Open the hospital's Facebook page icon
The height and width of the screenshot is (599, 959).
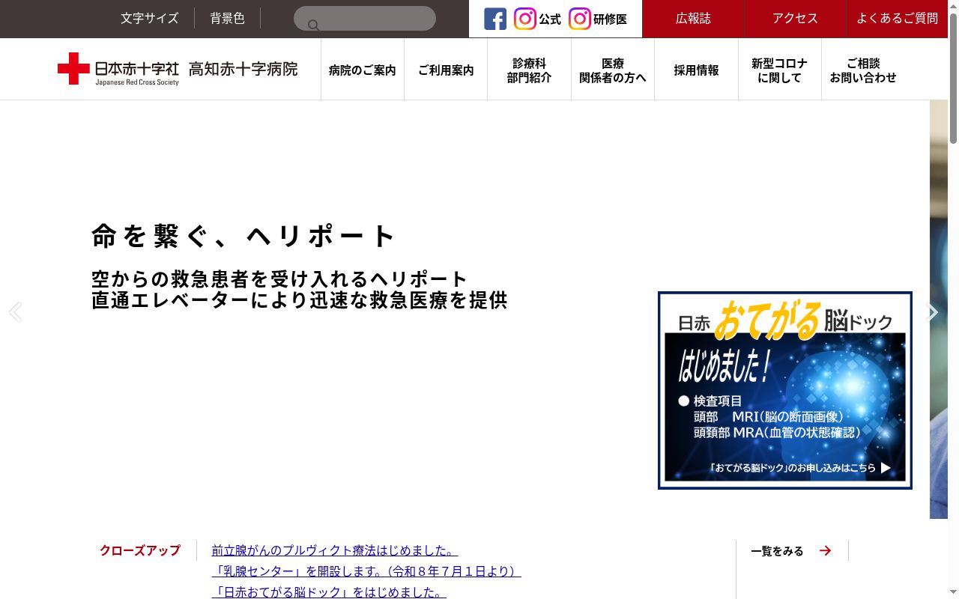(495, 19)
